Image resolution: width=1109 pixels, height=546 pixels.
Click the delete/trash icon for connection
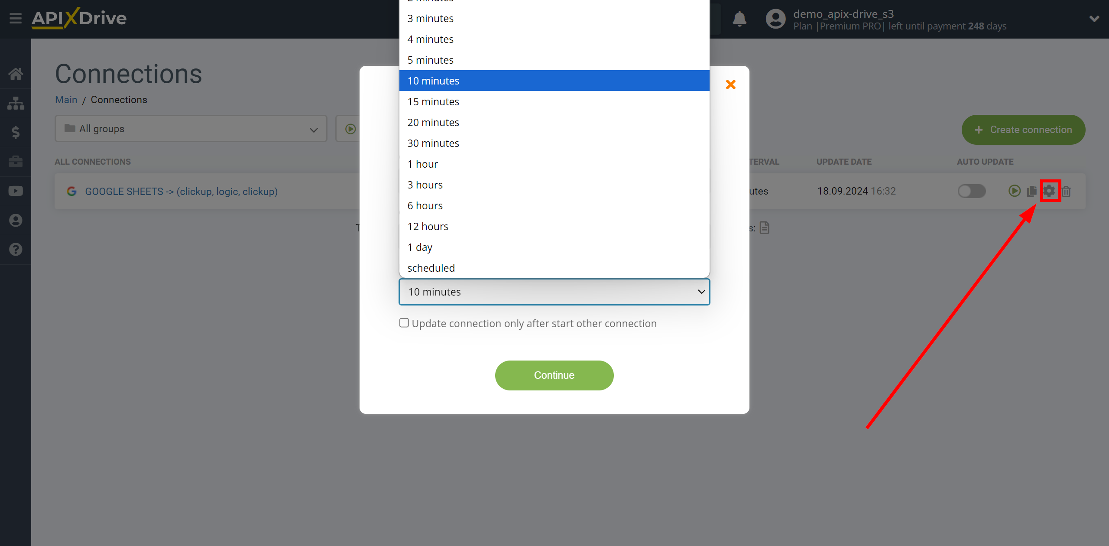(1067, 191)
